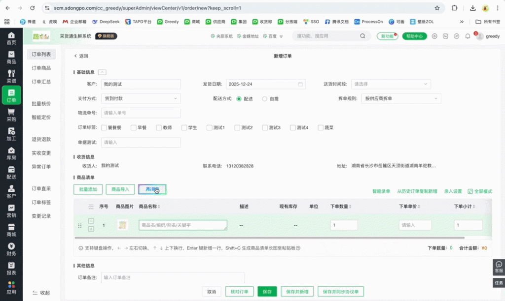The width and height of the screenshot is (505, 301).
Task: Select 订单商品 in the order submenu
Action: coord(41,68)
